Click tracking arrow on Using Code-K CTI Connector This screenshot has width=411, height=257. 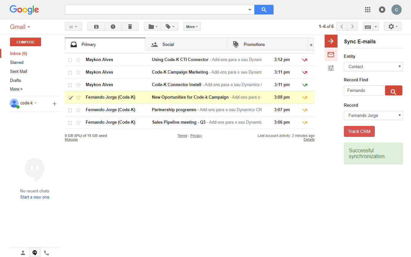pyautogui.click(x=305, y=60)
